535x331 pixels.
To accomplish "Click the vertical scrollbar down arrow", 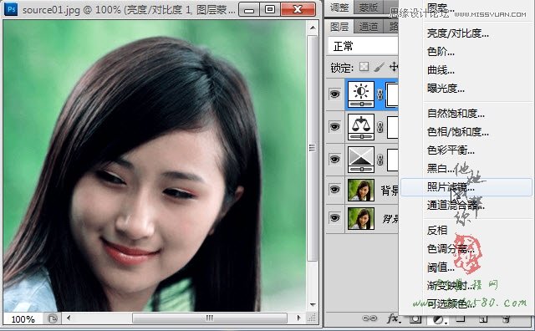I will pyautogui.click(x=313, y=305).
